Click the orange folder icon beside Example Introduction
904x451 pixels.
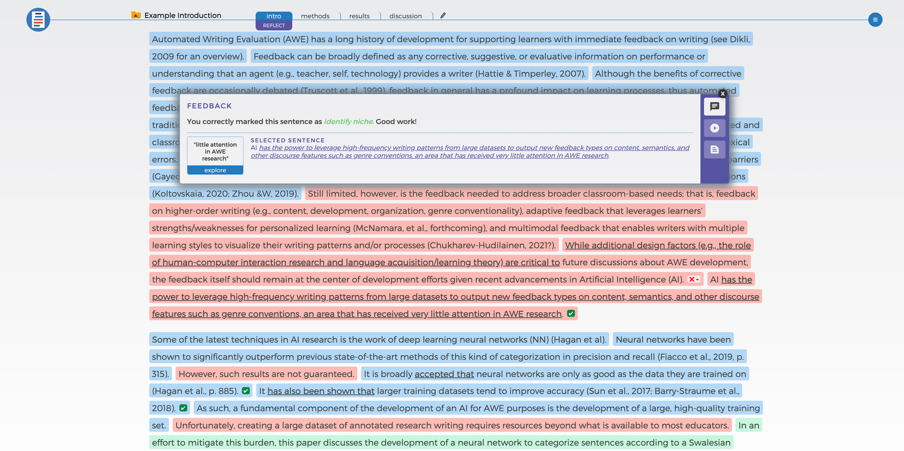(136, 15)
